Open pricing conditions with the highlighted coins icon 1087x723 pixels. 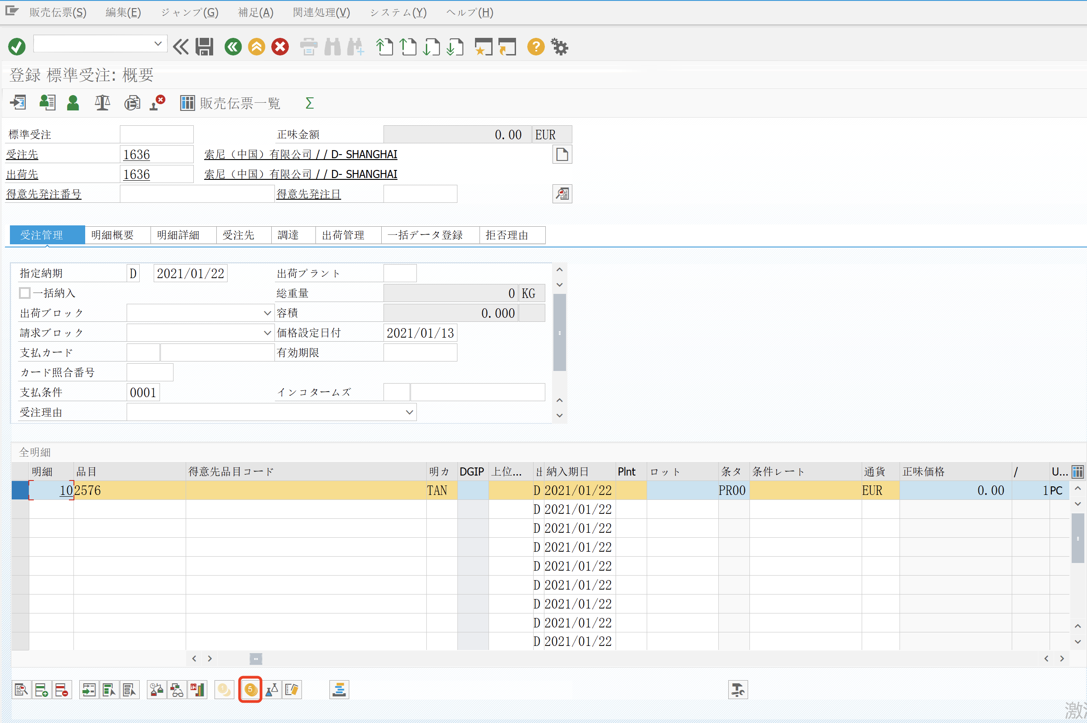coord(250,689)
